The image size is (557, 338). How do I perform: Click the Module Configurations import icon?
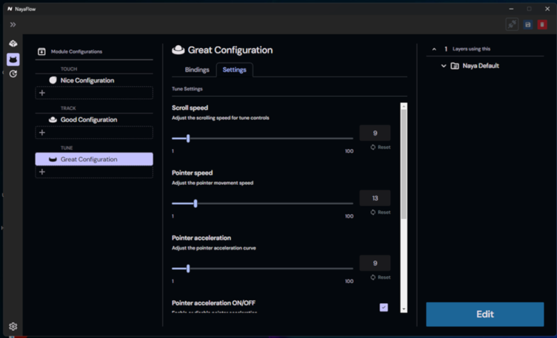tap(42, 51)
